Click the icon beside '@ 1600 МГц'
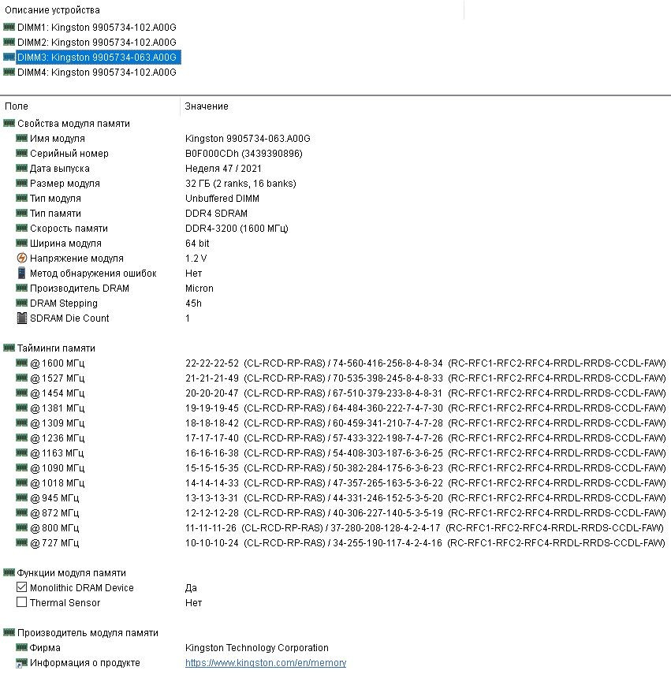The image size is (671, 674). 21,363
